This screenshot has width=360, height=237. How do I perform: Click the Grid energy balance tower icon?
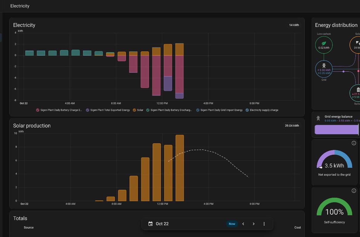coord(318,118)
